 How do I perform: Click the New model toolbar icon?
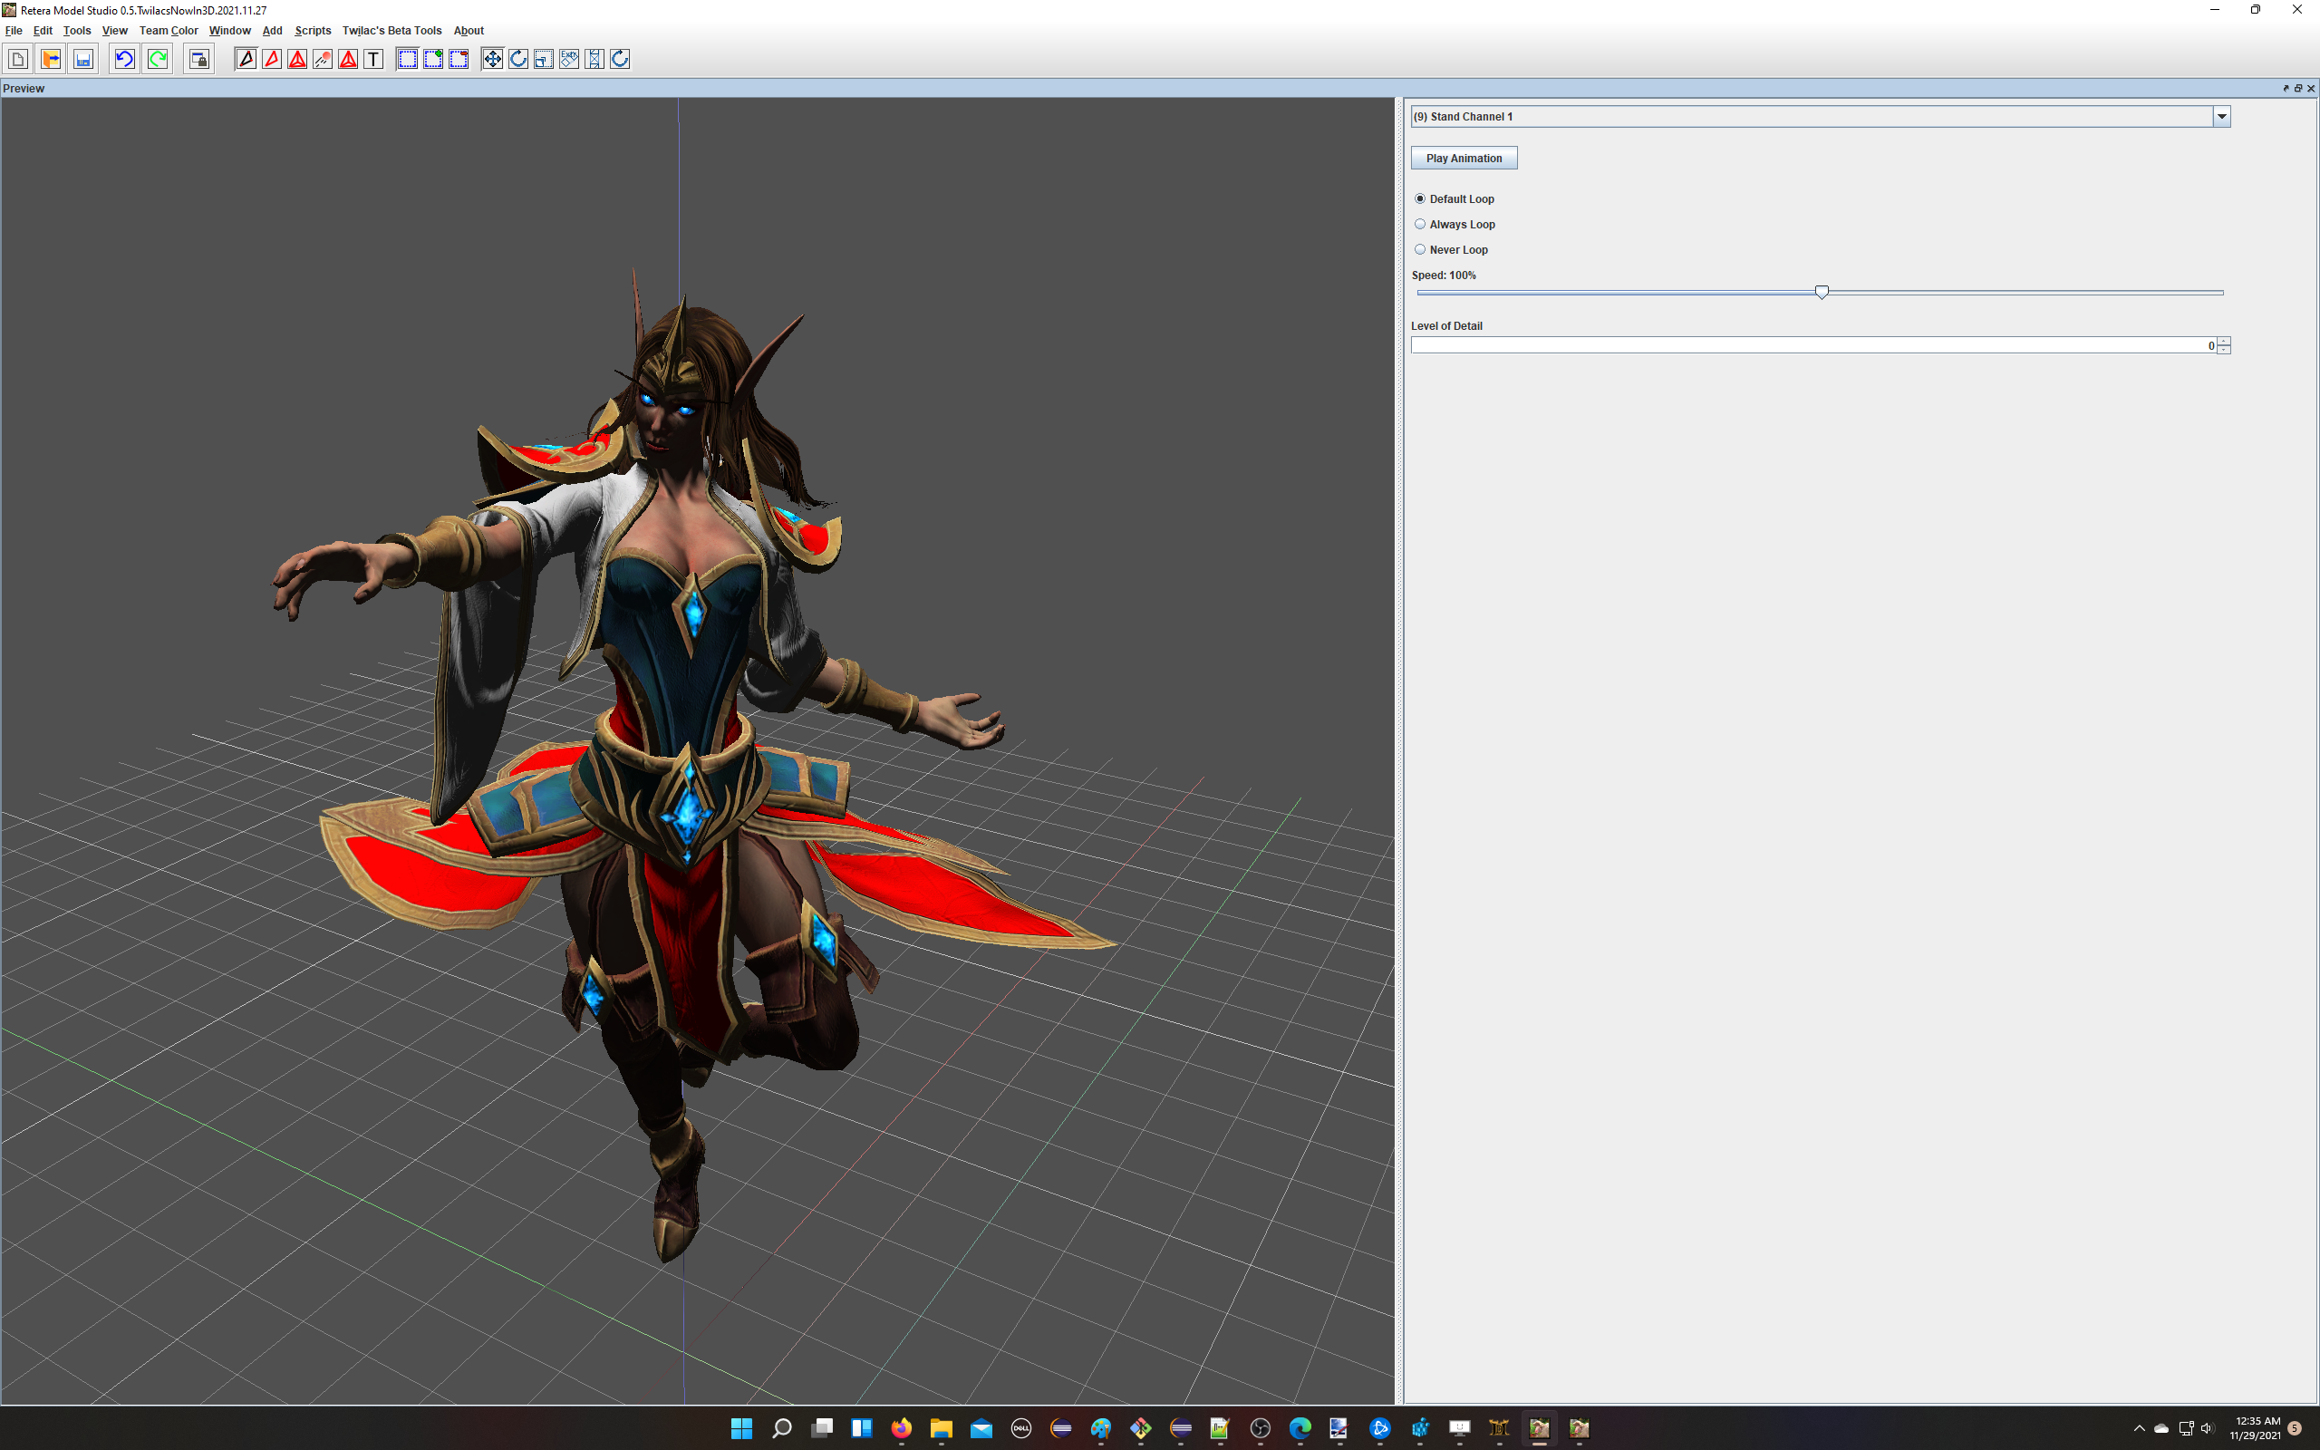(x=18, y=60)
